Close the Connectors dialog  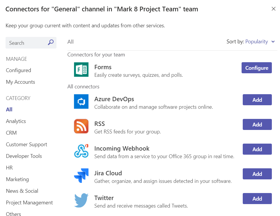pos(273,9)
